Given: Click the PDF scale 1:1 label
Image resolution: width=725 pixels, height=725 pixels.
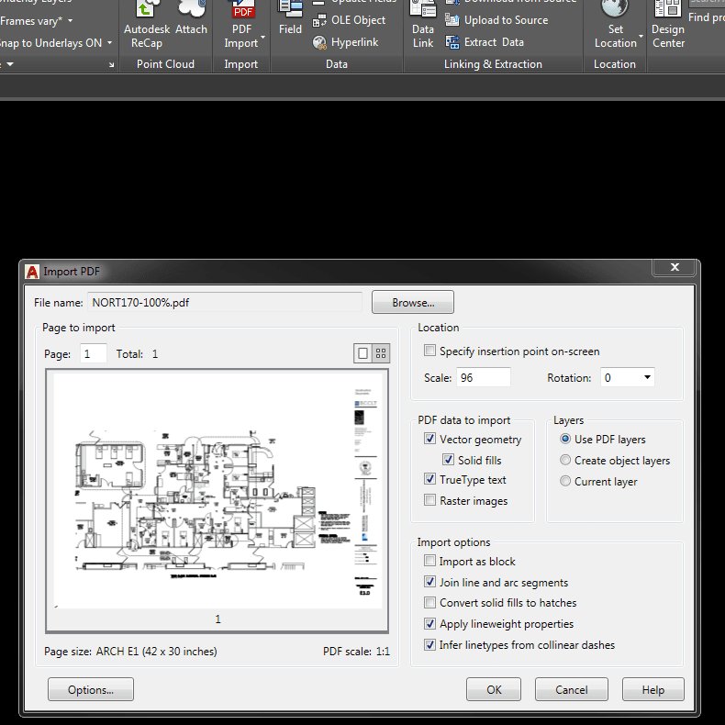Looking at the screenshot, I should pos(356,652).
